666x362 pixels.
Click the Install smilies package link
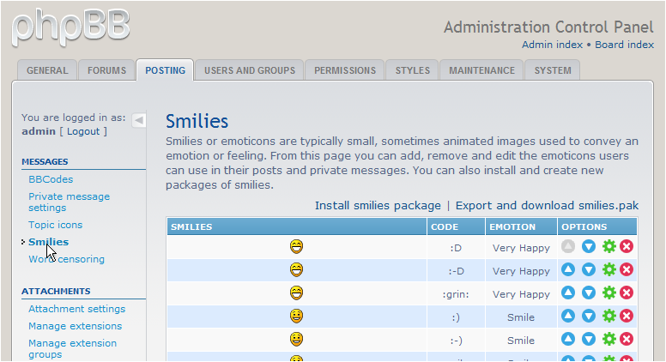(377, 206)
